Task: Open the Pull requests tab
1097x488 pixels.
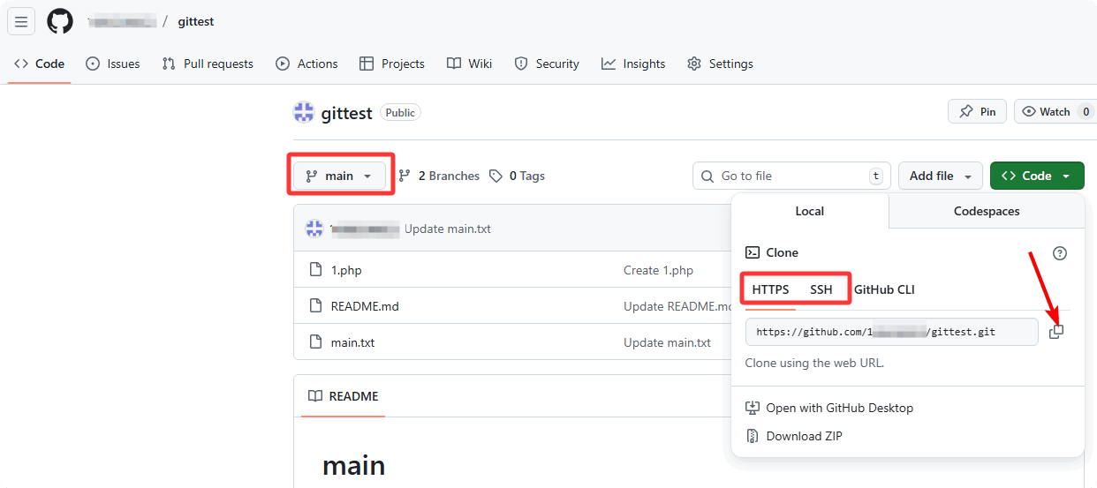Action: point(208,64)
